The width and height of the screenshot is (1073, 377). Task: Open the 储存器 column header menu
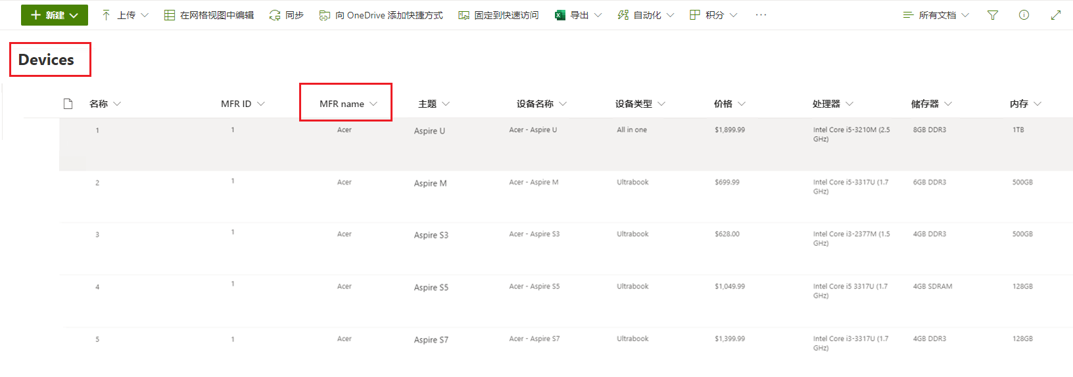tap(932, 104)
